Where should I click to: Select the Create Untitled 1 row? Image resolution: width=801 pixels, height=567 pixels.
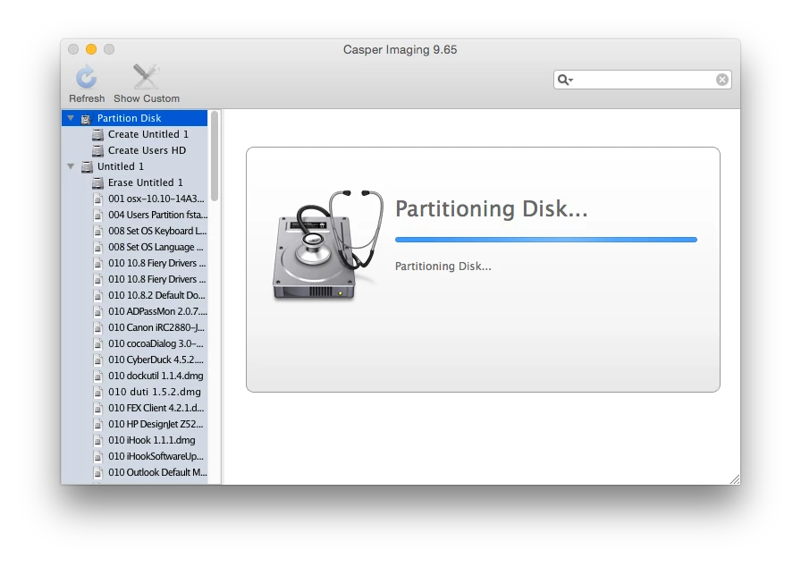click(134, 134)
